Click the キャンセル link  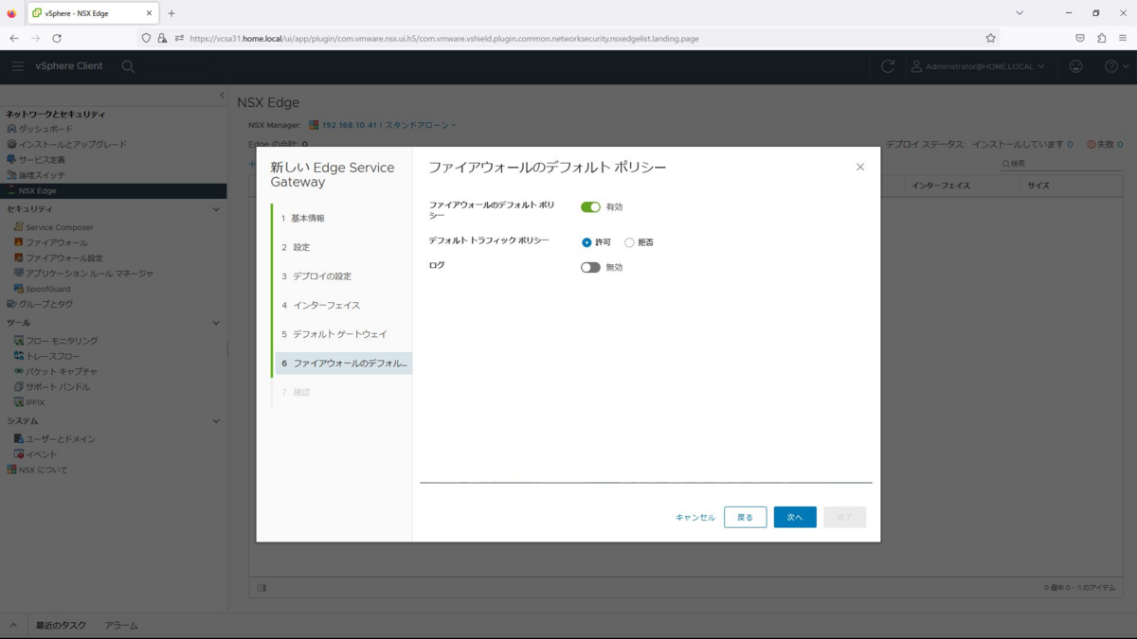click(x=695, y=518)
